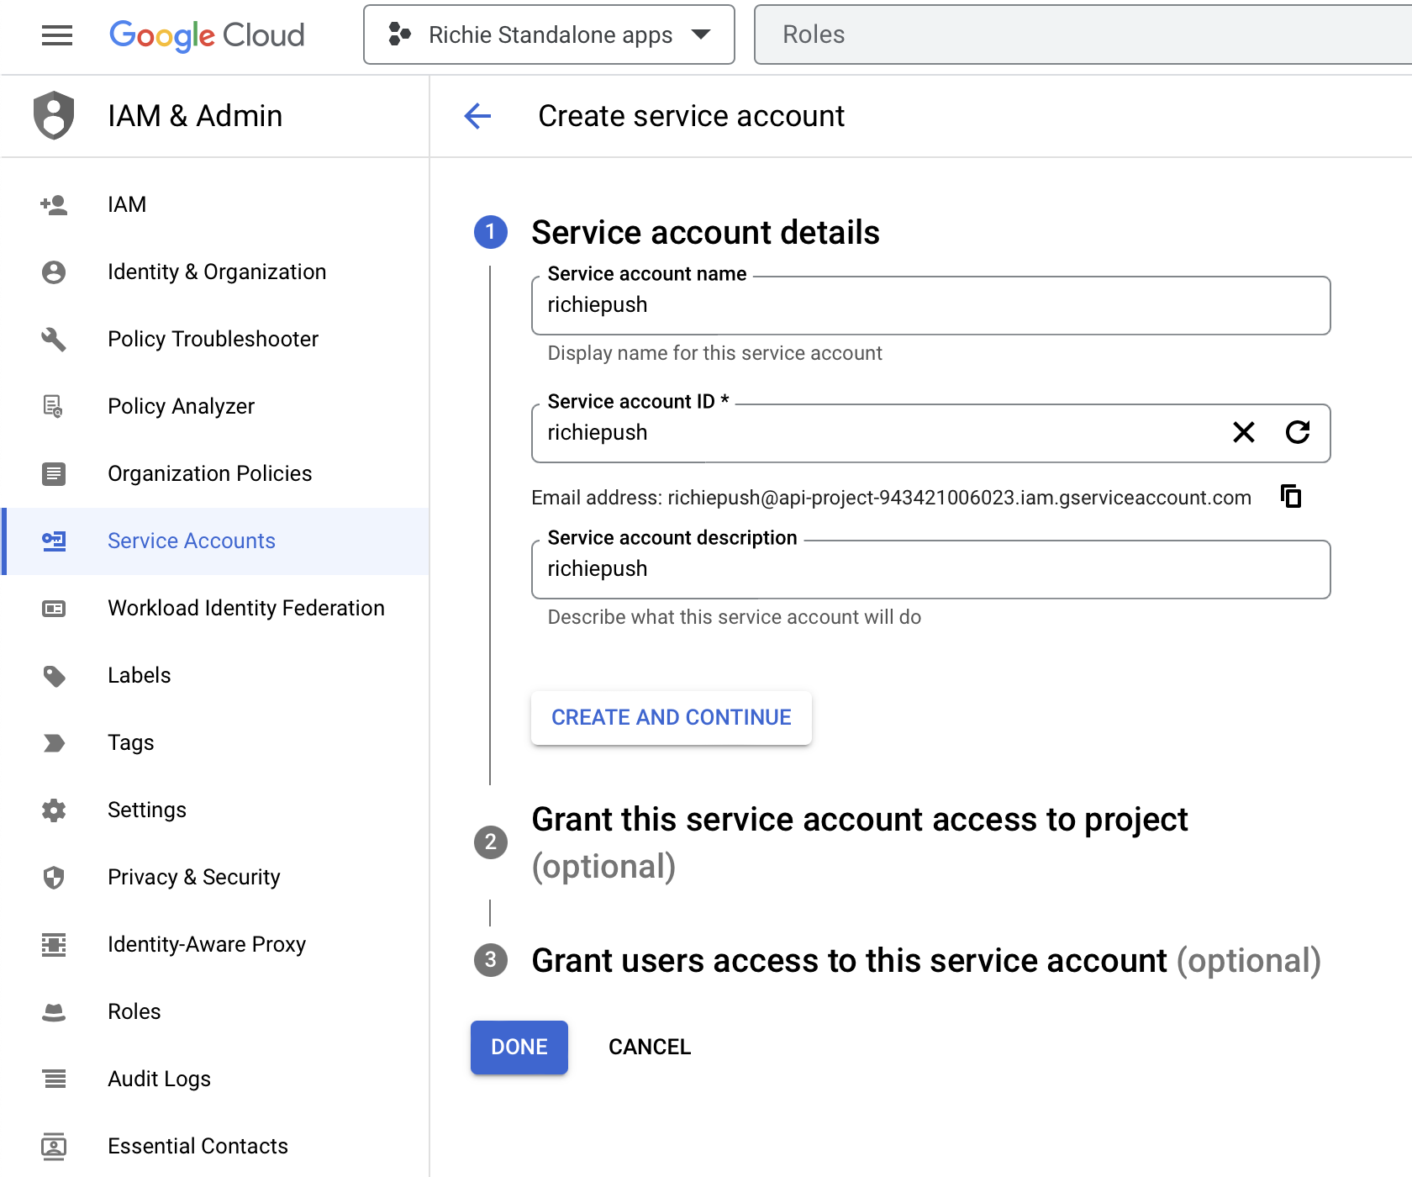Open the navigation hamburger menu
The width and height of the screenshot is (1412, 1177).
(x=56, y=35)
